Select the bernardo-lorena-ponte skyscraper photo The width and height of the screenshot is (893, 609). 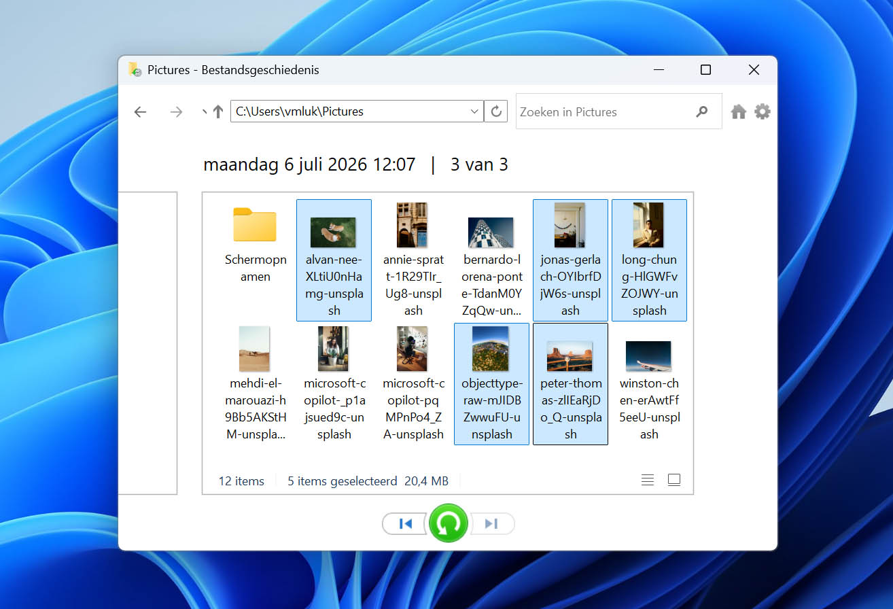pyautogui.click(x=491, y=260)
